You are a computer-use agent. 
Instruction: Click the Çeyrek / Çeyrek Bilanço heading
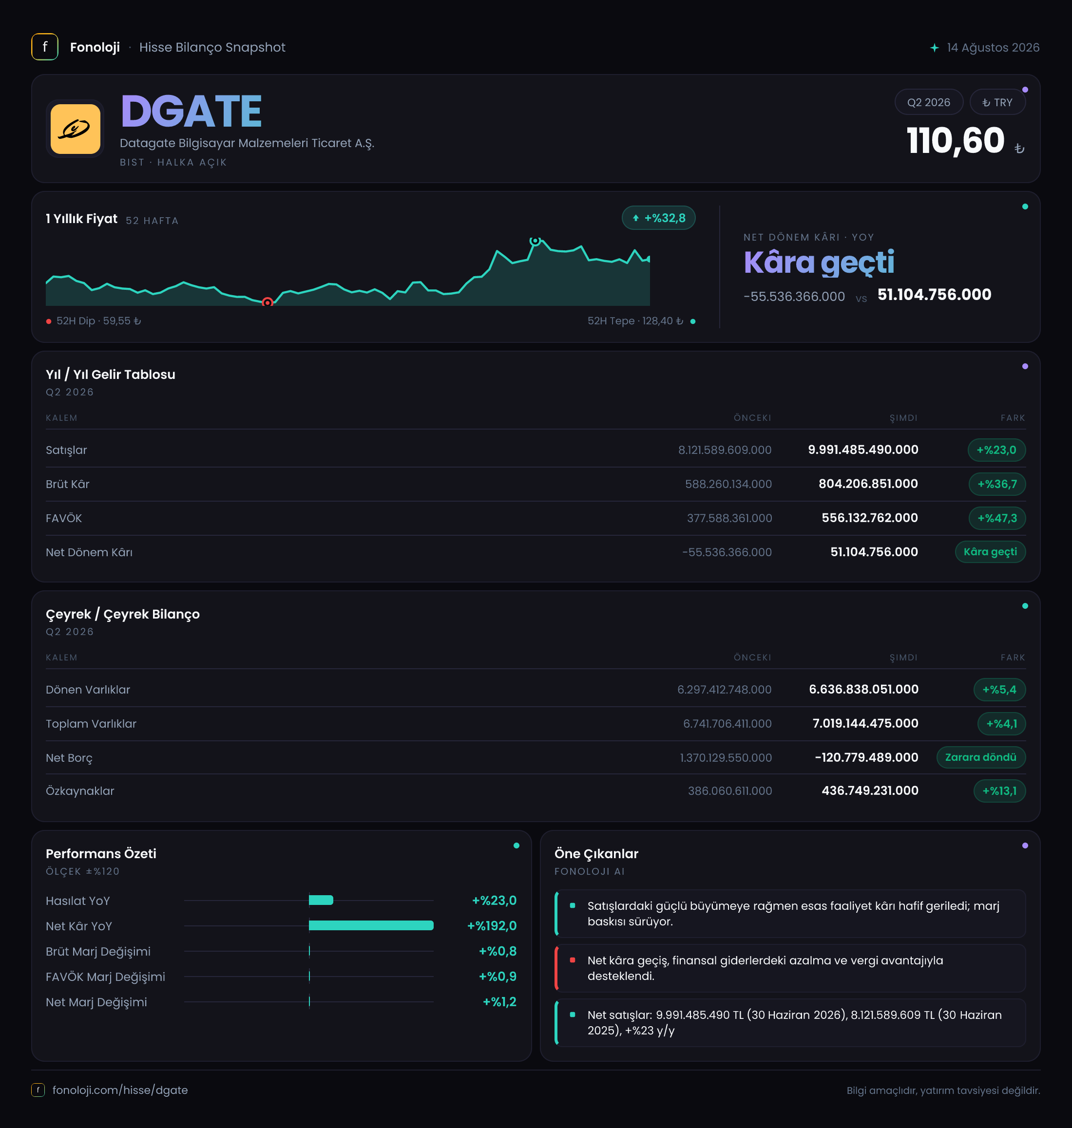coord(123,614)
